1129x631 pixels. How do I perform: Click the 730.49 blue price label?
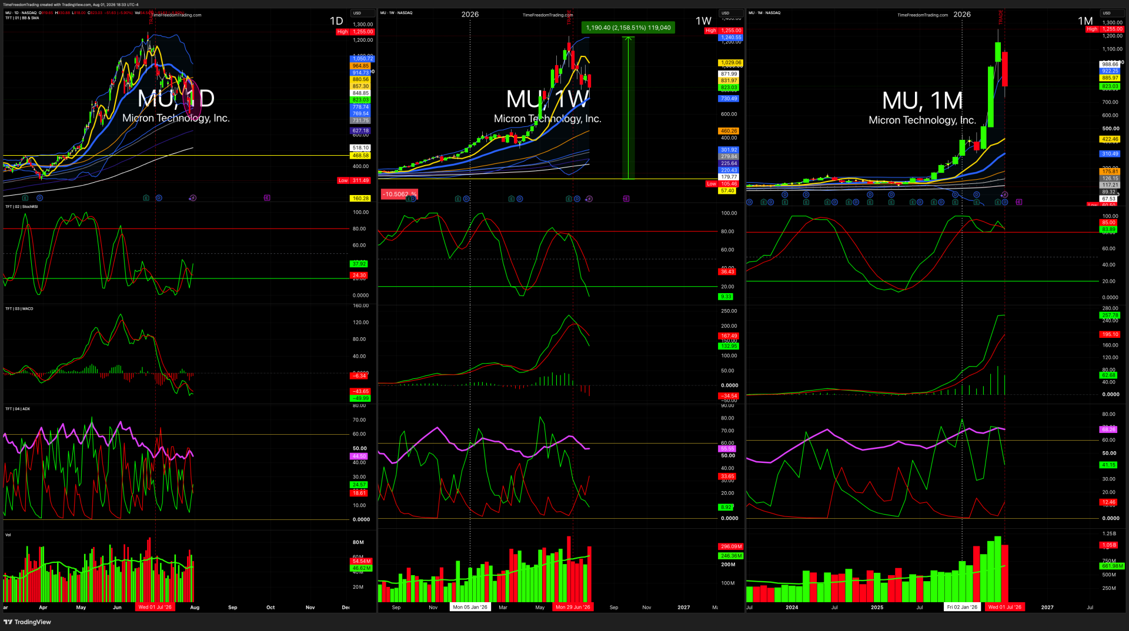click(729, 99)
